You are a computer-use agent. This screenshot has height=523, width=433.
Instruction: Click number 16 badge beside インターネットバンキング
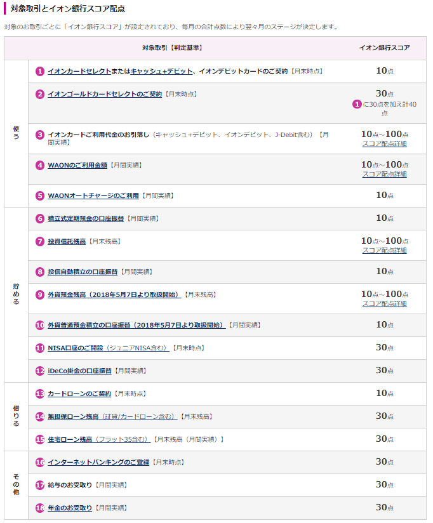(x=40, y=462)
